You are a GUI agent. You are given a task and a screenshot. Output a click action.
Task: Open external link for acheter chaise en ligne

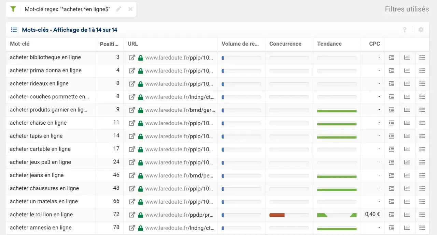[x=132, y=123]
